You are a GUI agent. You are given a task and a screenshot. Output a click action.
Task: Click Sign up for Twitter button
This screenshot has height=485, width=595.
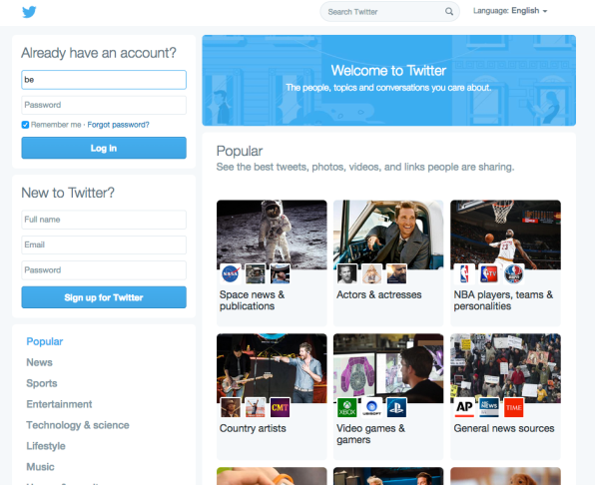[104, 297]
